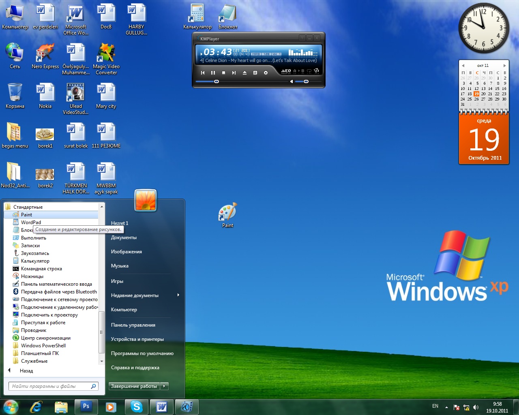
Task: Stop playback in KMPlayer
Action: click(223, 73)
